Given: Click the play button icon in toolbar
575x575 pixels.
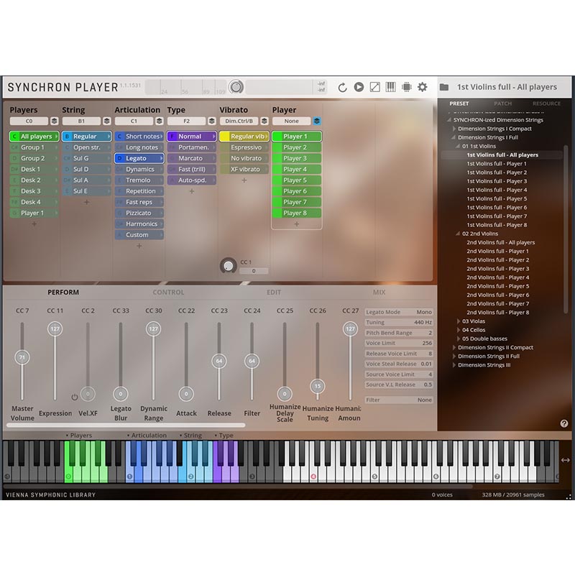Looking at the screenshot, I should coord(359,87).
